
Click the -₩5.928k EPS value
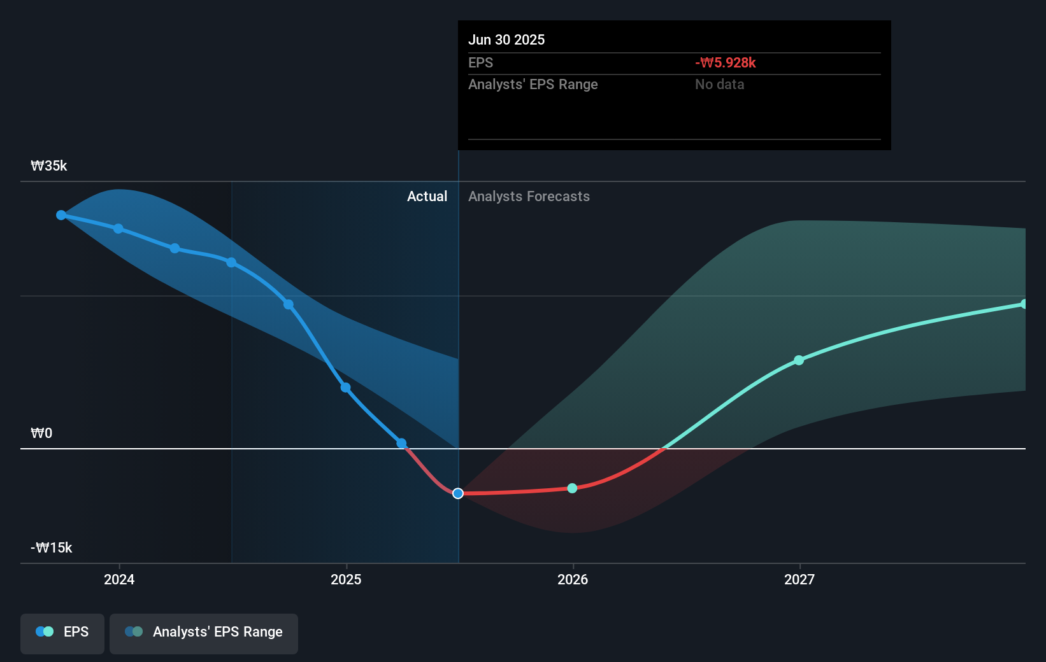[x=724, y=63]
